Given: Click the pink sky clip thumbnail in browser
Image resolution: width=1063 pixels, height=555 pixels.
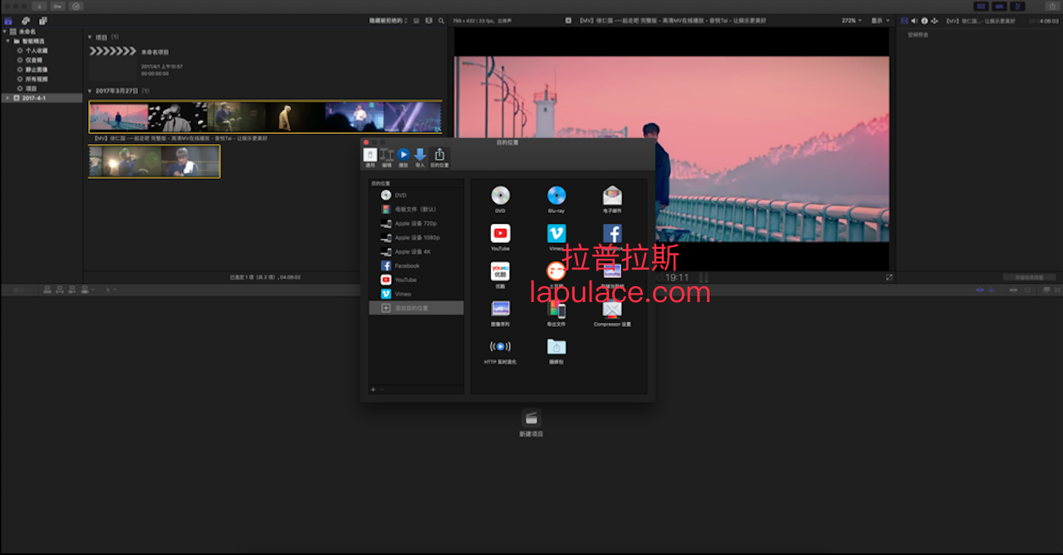Looking at the screenshot, I should point(118,117).
